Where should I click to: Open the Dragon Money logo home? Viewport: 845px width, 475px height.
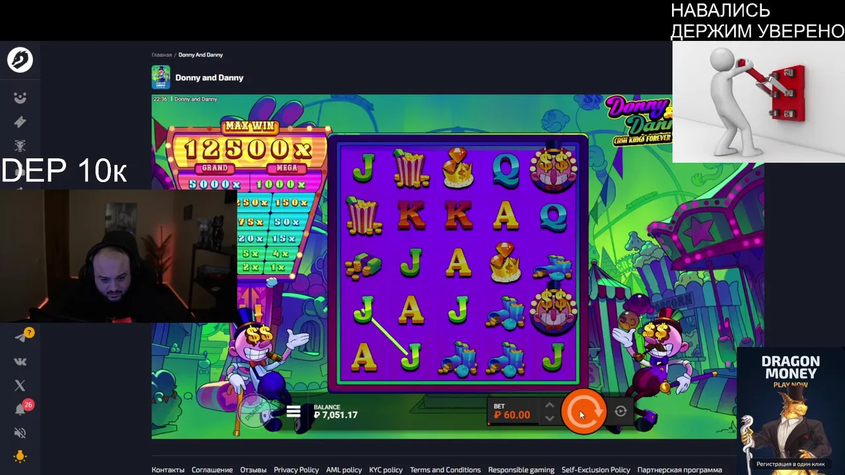20,60
